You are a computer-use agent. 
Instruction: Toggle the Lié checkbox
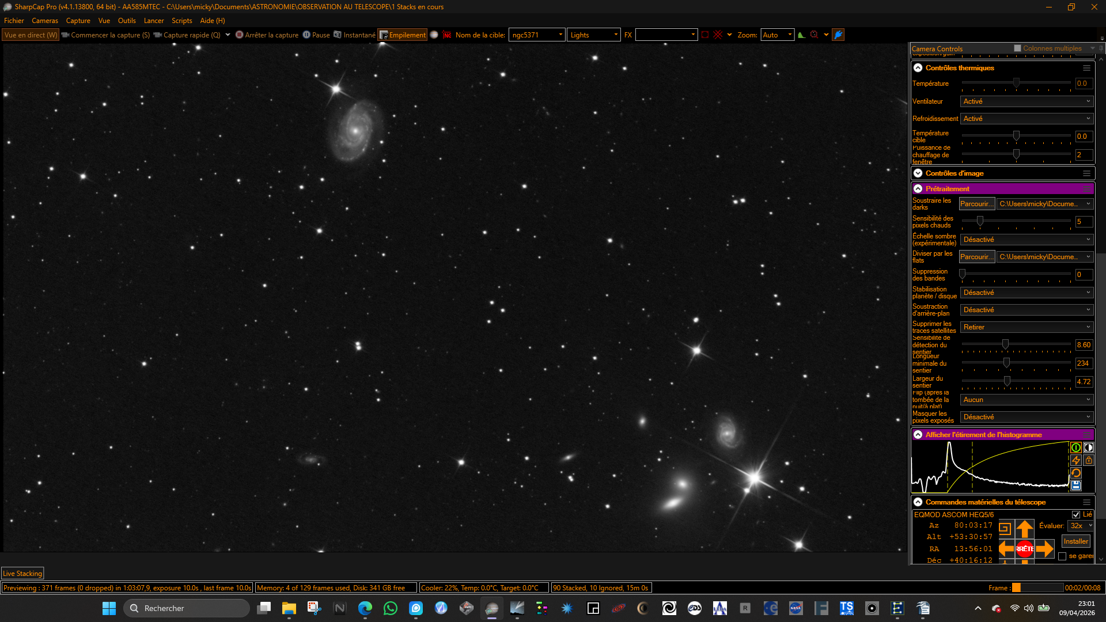coord(1075,514)
